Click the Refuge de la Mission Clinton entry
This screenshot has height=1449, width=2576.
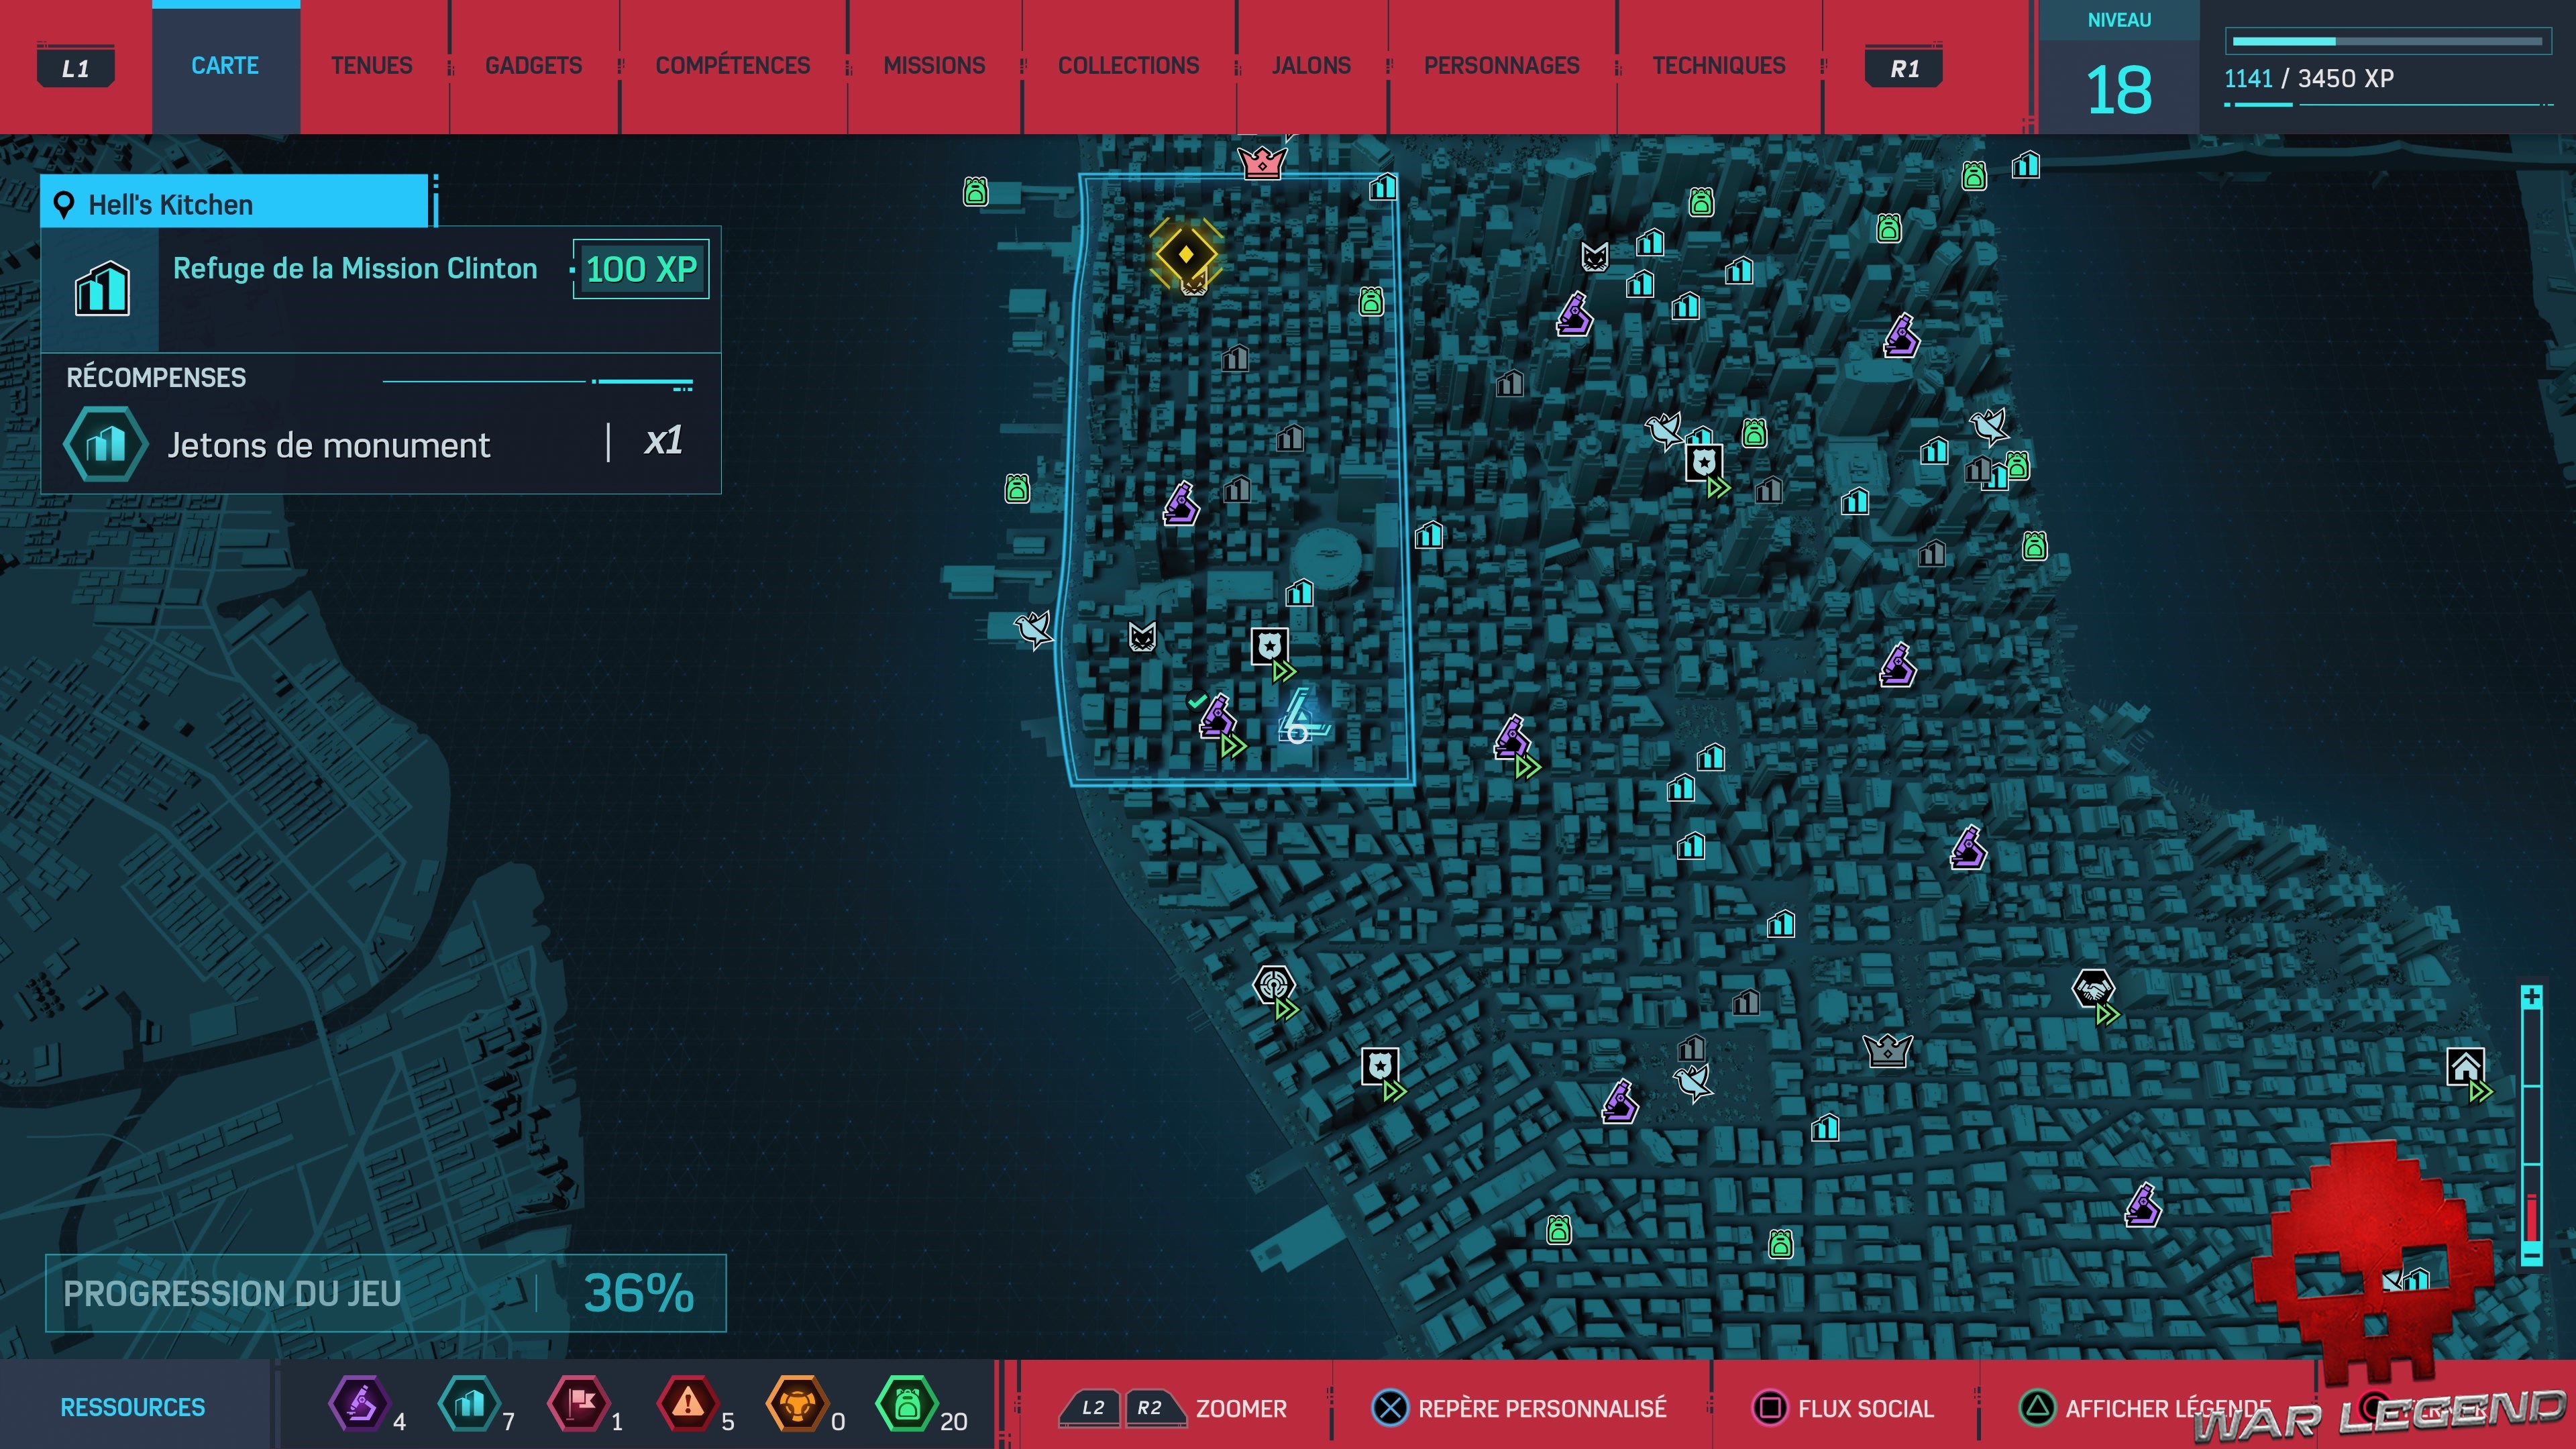pos(355,269)
